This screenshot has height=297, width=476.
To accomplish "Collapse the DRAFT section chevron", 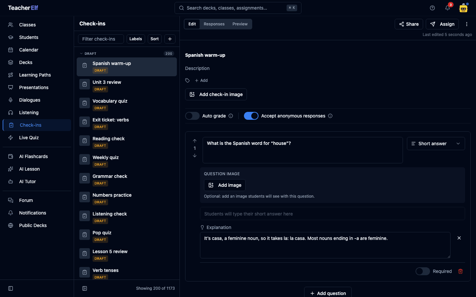I will point(81,53).
